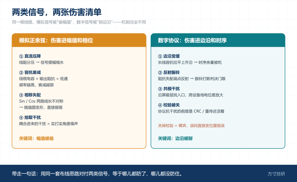The width and height of the screenshot is (297, 182).
Task: Click the line 阻抗失配端点反射 → 振铃打断判决门限
Action: [x=192, y=79]
